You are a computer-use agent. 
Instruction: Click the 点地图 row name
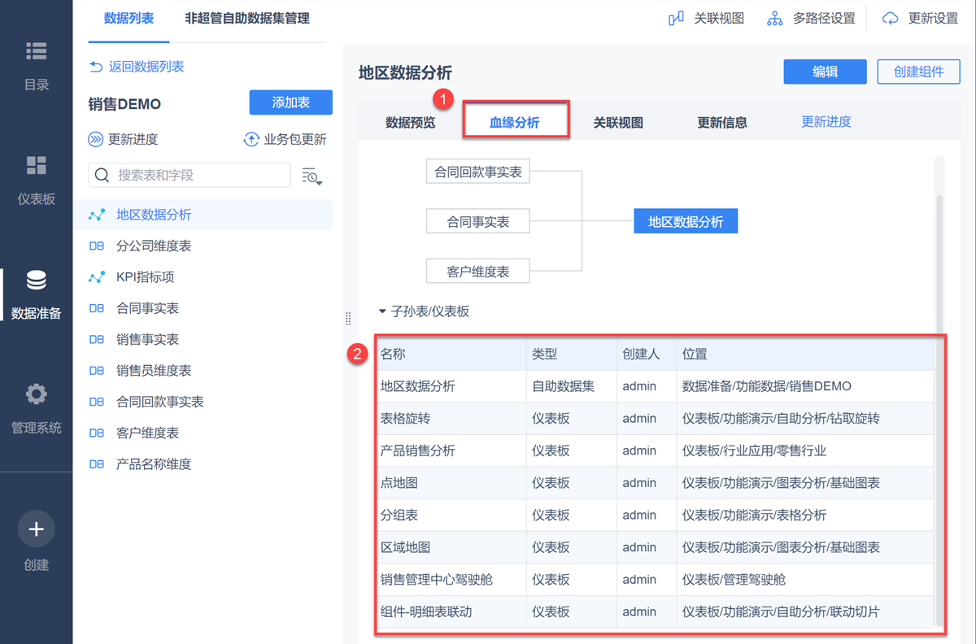[399, 483]
